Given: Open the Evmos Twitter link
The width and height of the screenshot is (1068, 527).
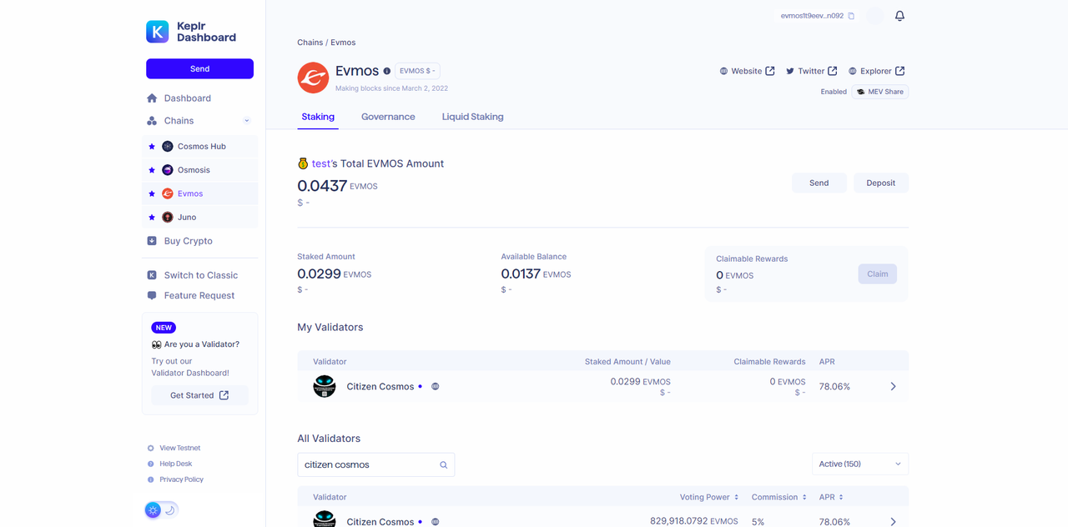Looking at the screenshot, I should click(811, 71).
